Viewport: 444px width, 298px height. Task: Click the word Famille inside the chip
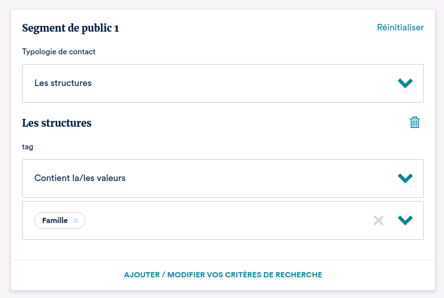point(55,220)
